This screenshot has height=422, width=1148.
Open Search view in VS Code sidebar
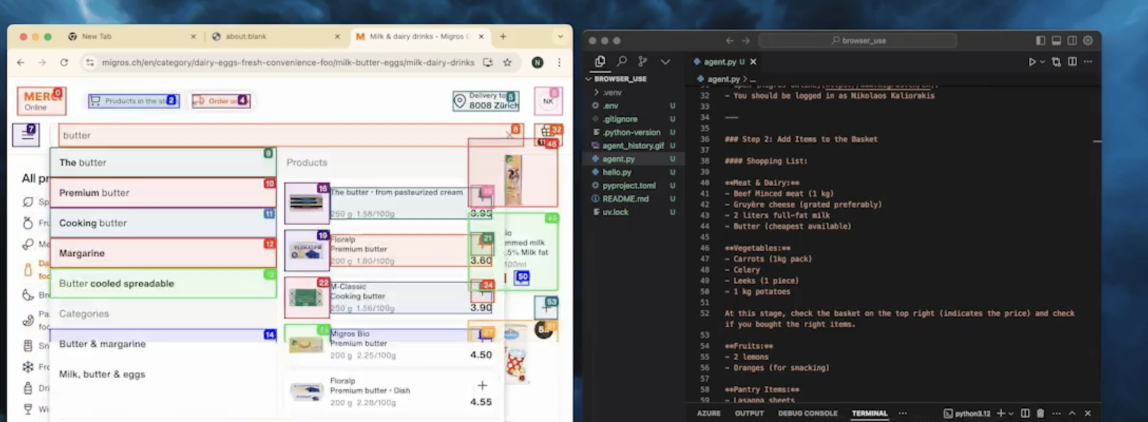click(622, 62)
